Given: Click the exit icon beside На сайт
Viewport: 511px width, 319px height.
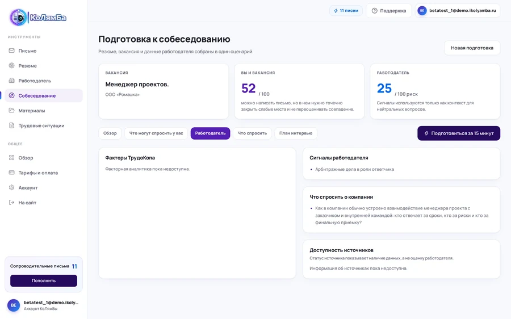Looking at the screenshot, I should pyautogui.click(x=12, y=202).
